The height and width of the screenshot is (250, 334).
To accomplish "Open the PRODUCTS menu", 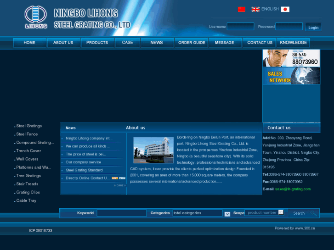I will pos(97,43).
